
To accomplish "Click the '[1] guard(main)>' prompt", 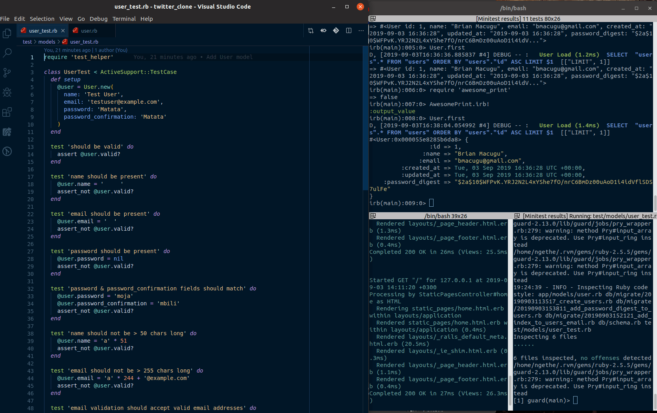I will pos(542,400).
